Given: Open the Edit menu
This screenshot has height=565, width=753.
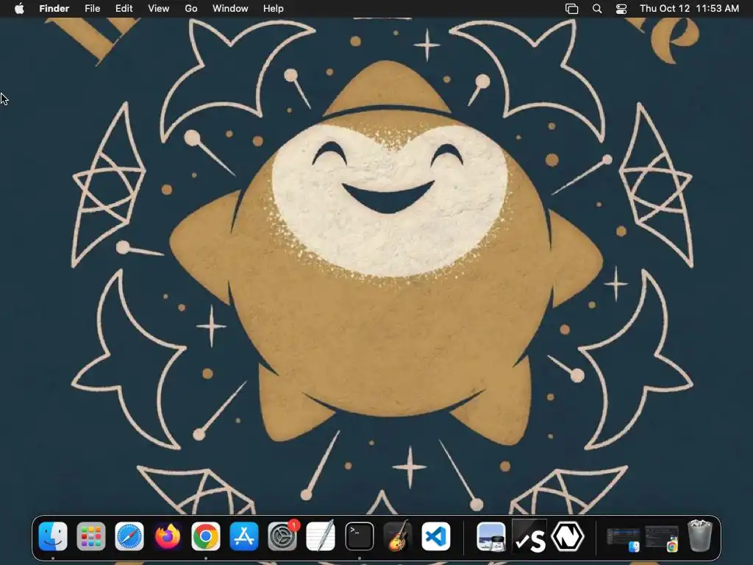Looking at the screenshot, I should click(x=124, y=9).
